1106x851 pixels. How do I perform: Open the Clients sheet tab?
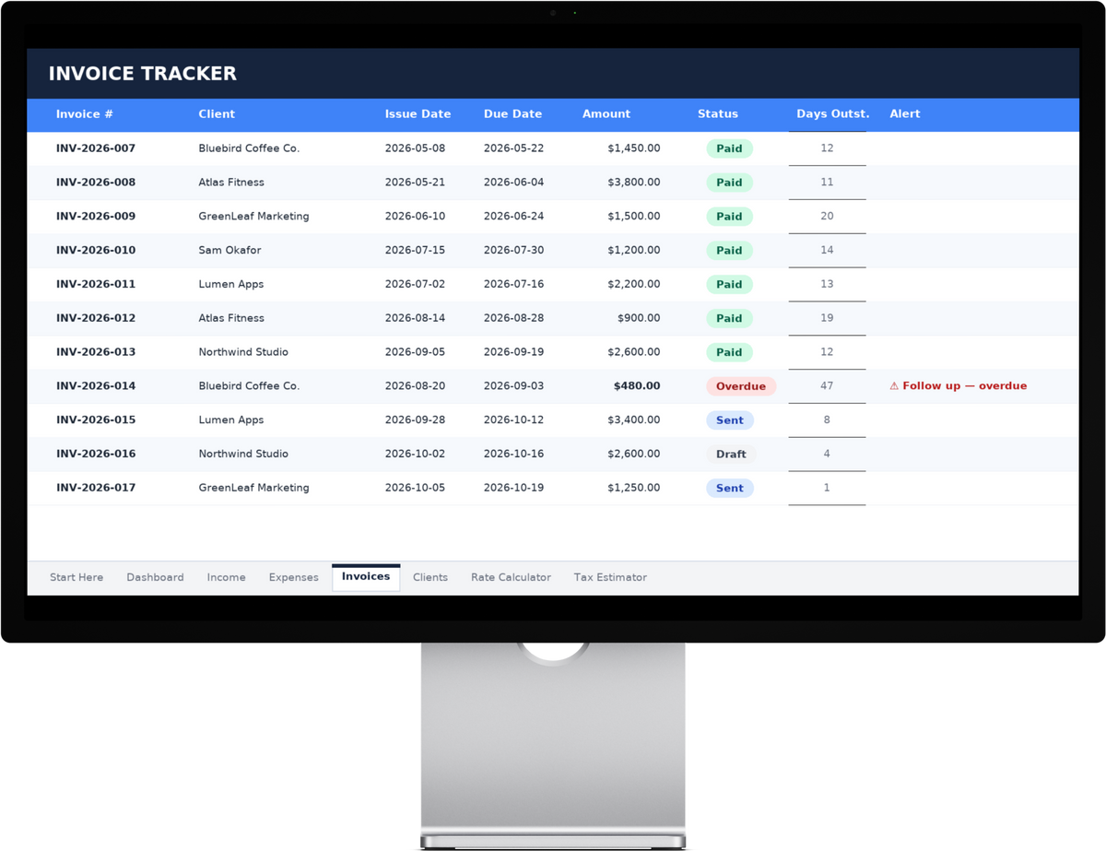pos(430,577)
